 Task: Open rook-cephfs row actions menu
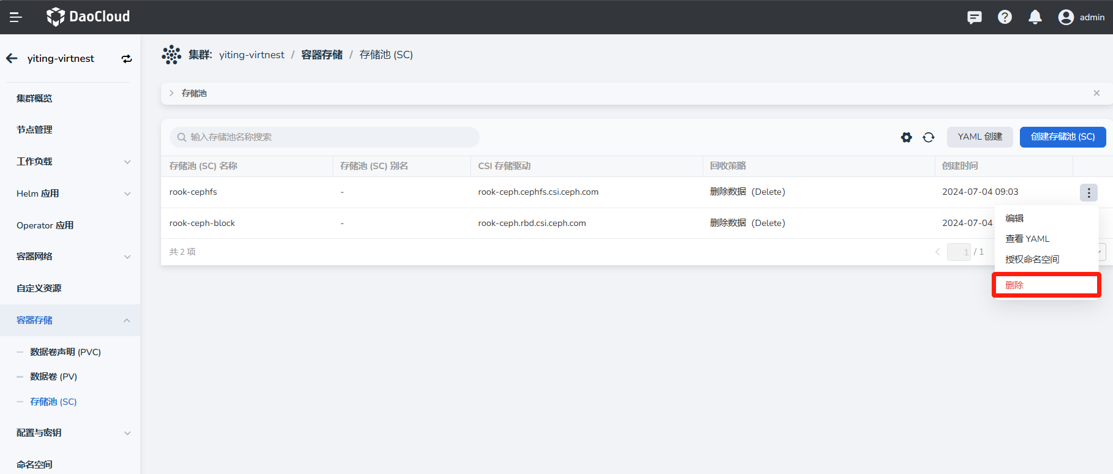[x=1088, y=193]
